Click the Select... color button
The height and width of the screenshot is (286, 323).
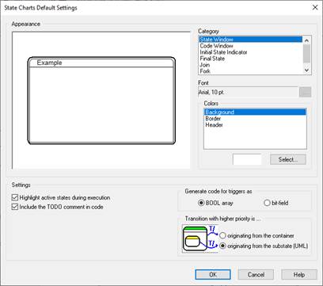(x=288, y=159)
